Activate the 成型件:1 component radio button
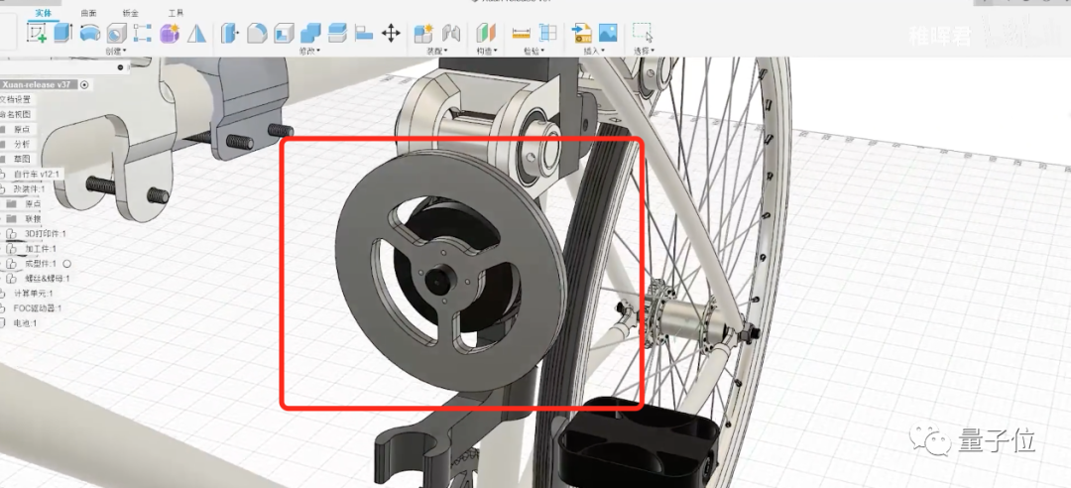The image size is (1071, 488). click(67, 264)
